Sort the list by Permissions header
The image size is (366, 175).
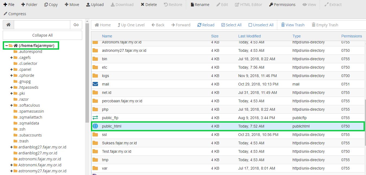[352, 36]
